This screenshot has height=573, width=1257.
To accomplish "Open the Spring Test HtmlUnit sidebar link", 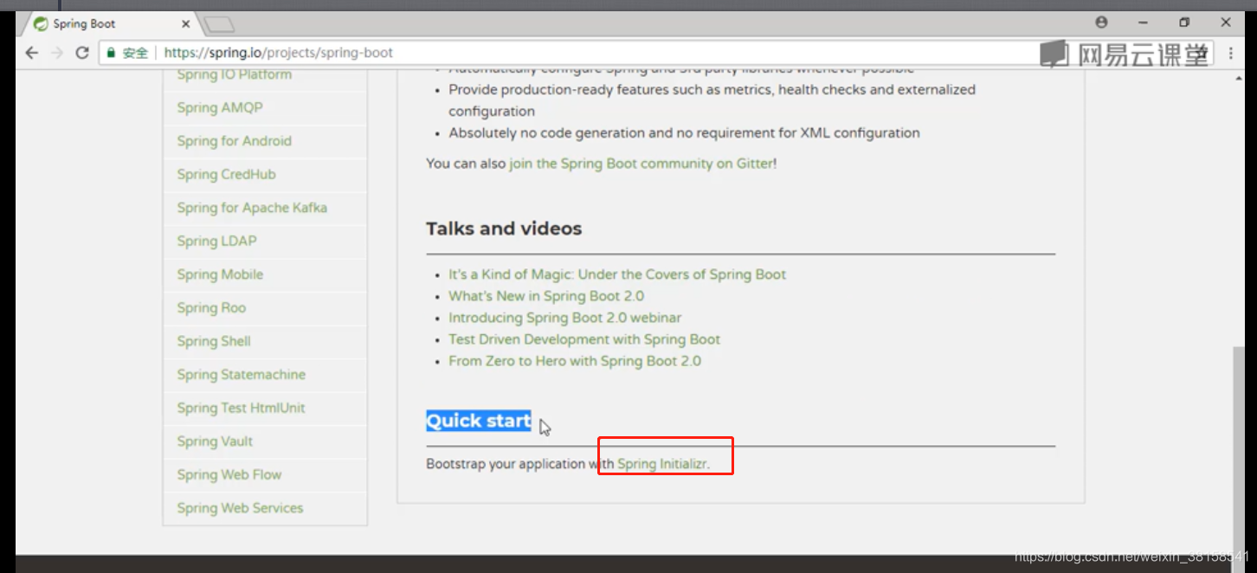I will (x=241, y=408).
